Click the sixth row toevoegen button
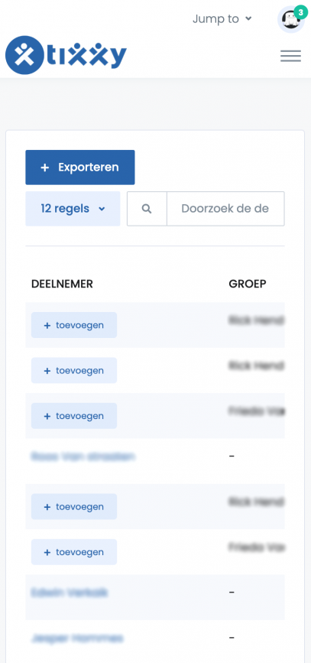 pos(74,552)
